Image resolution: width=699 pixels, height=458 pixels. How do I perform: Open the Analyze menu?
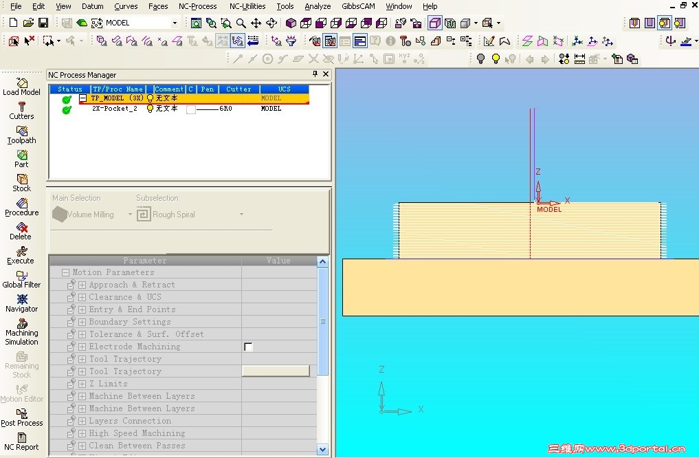[318, 6]
